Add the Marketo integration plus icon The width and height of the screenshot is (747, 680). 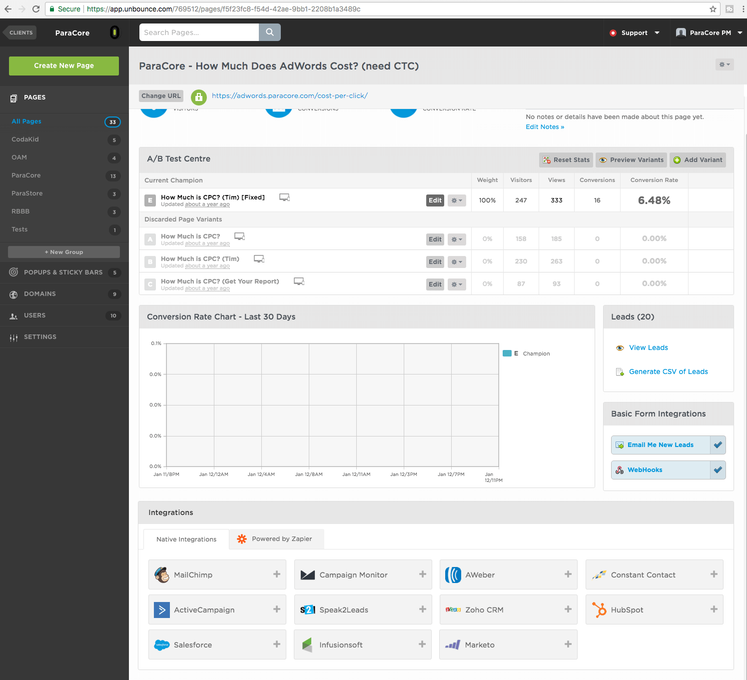click(568, 644)
